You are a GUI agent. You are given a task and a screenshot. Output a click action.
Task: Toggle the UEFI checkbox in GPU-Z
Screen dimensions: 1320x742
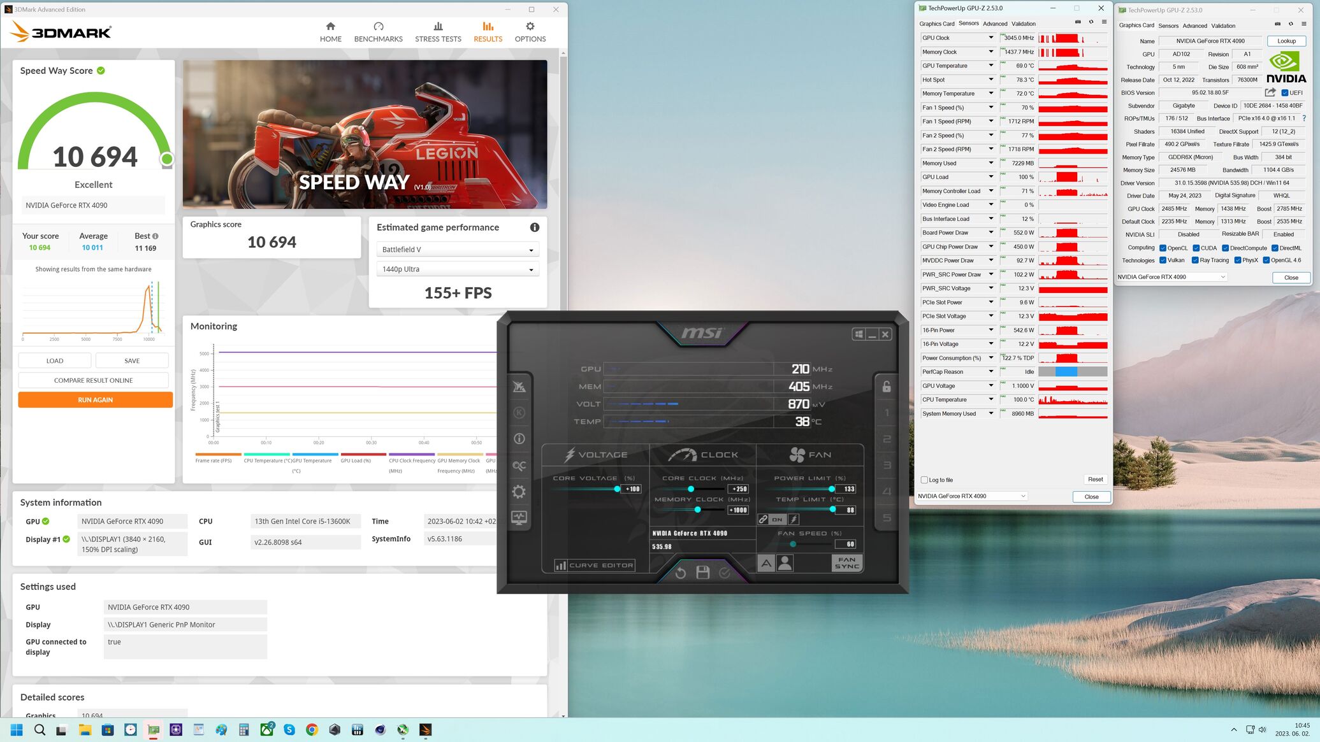(x=1284, y=93)
